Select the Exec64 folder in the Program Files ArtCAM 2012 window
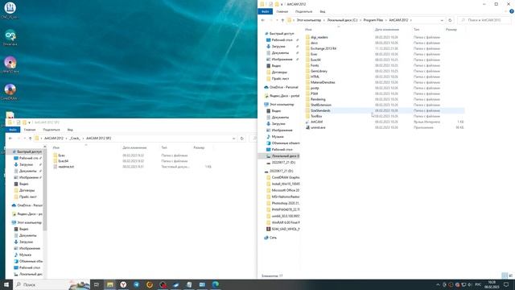Screen dimensions: 515x290 click(x=315, y=60)
